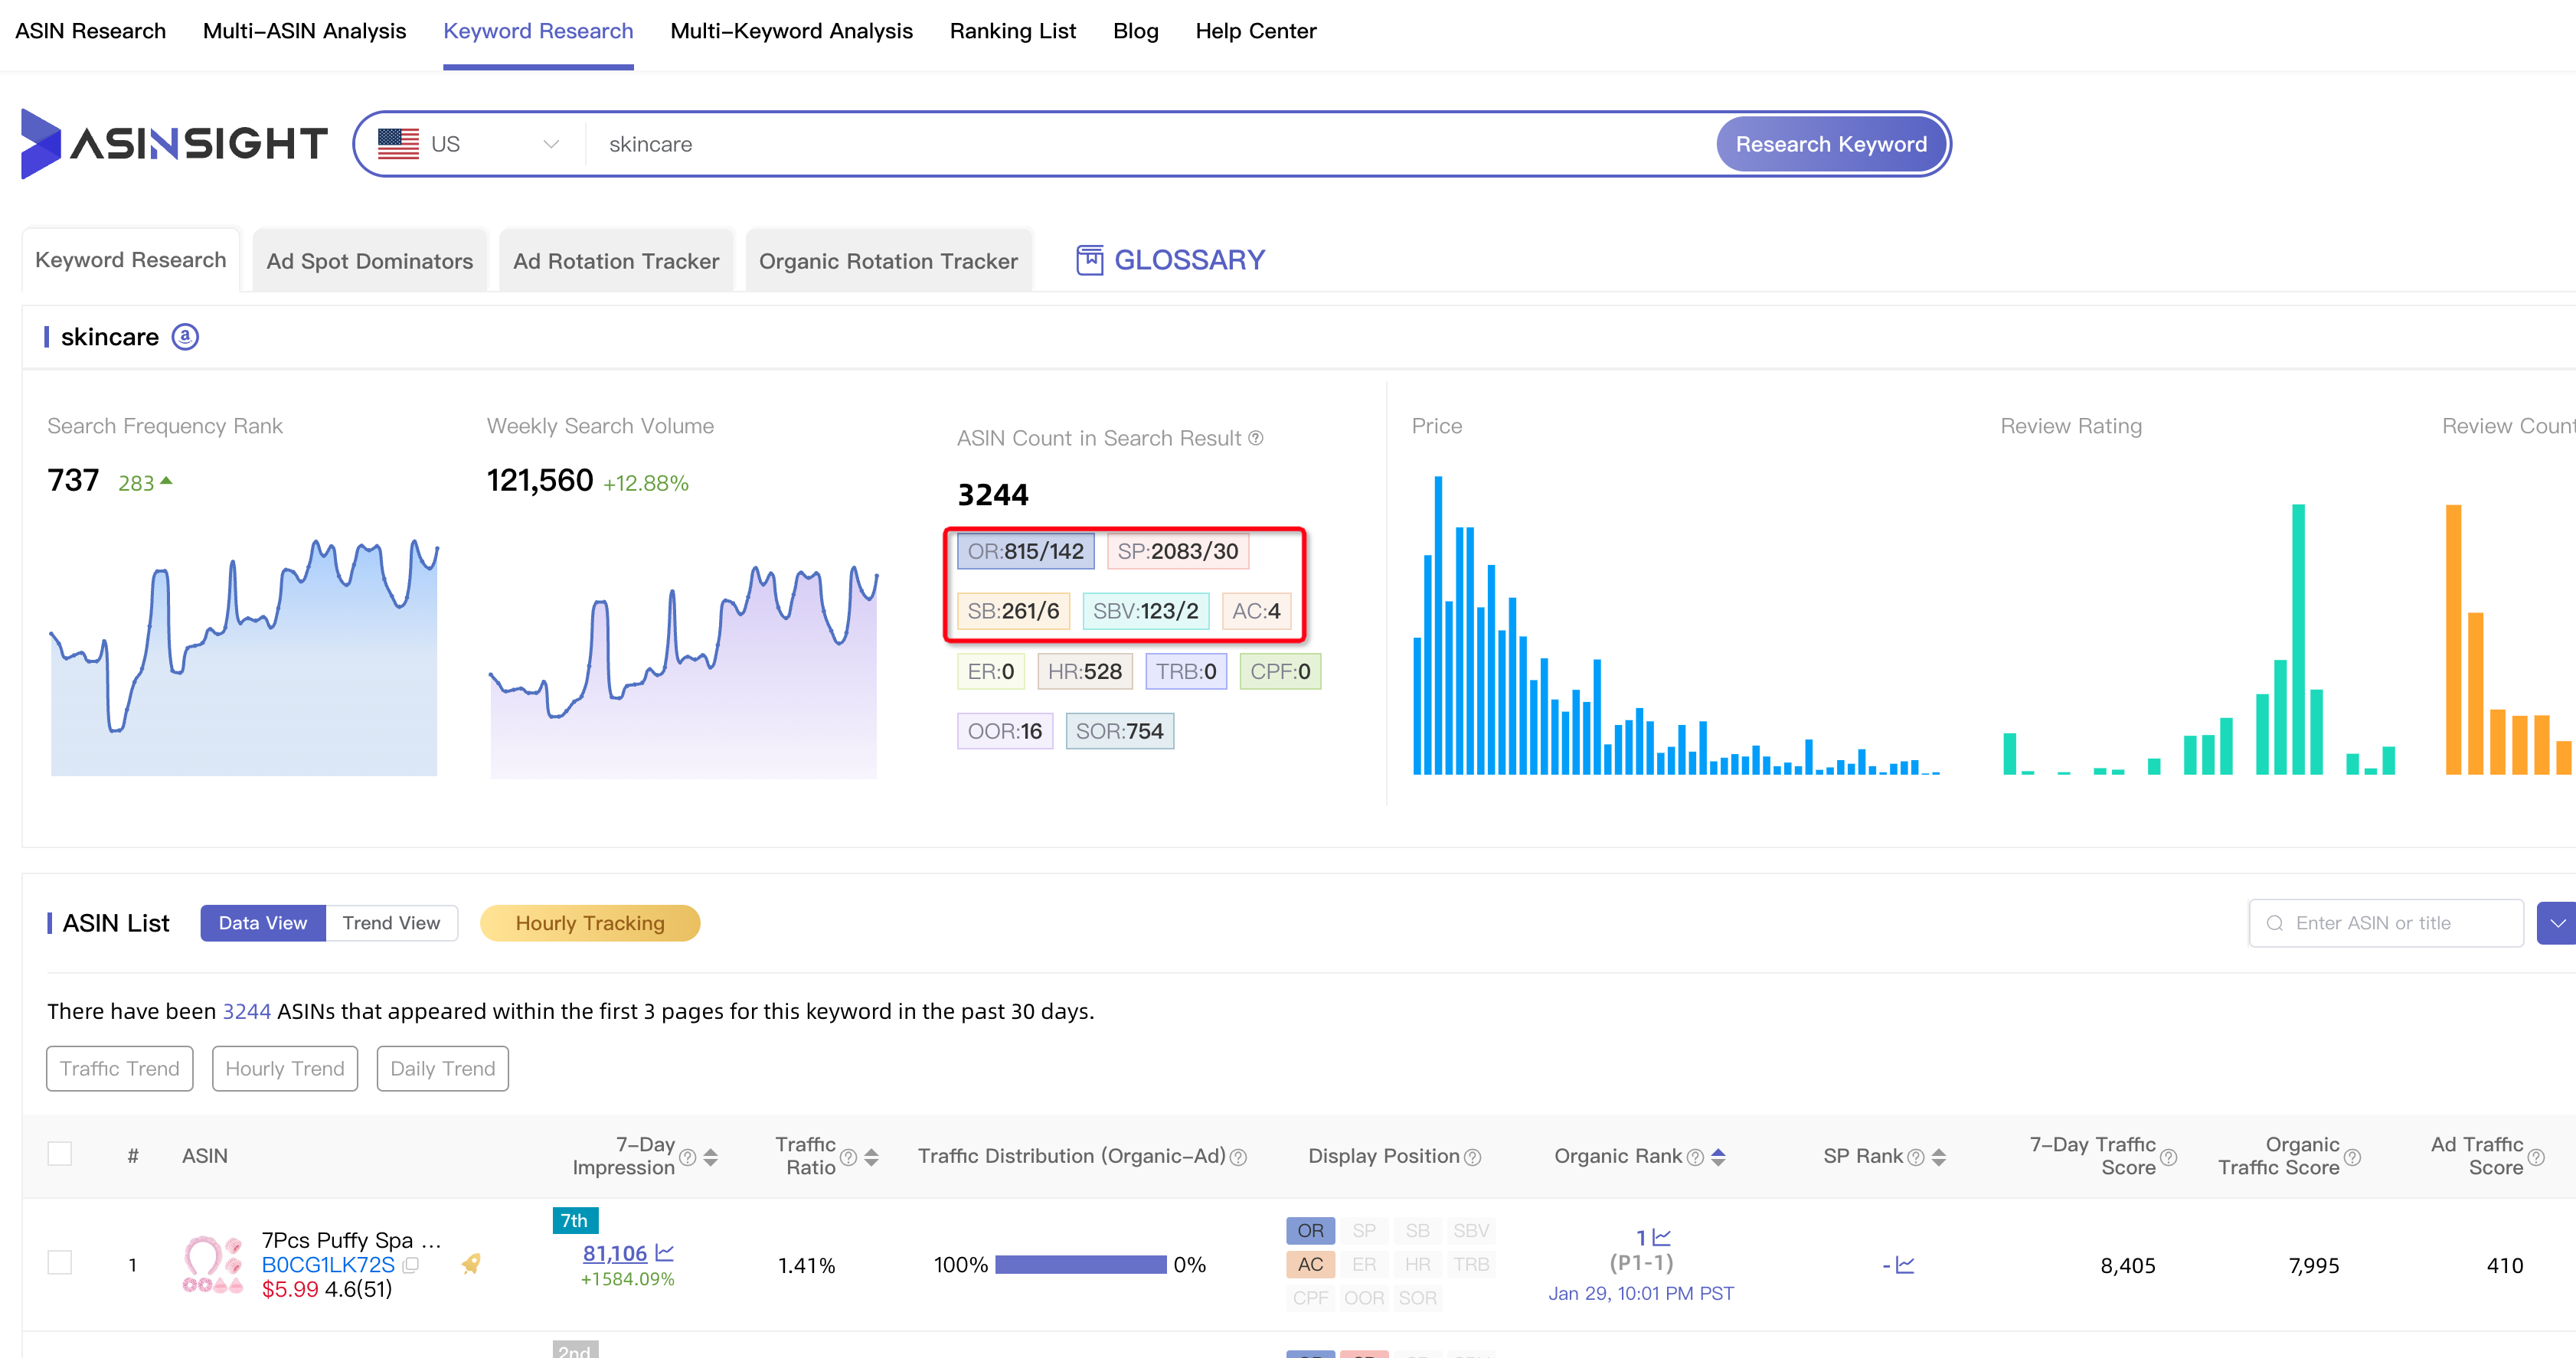Click the US flag icon
2576x1358 pixels.
coord(398,144)
